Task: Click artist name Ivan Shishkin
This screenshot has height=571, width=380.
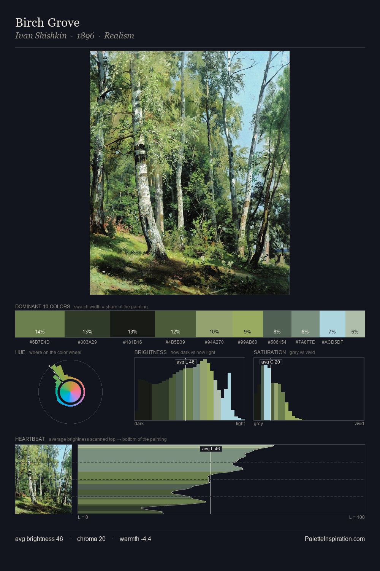Action: pyautogui.click(x=41, y=35)
